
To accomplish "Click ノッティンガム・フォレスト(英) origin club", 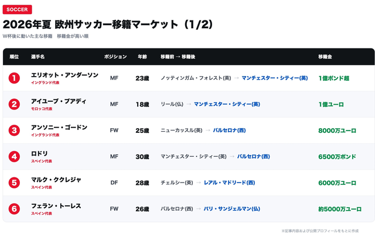I will 196,78.
